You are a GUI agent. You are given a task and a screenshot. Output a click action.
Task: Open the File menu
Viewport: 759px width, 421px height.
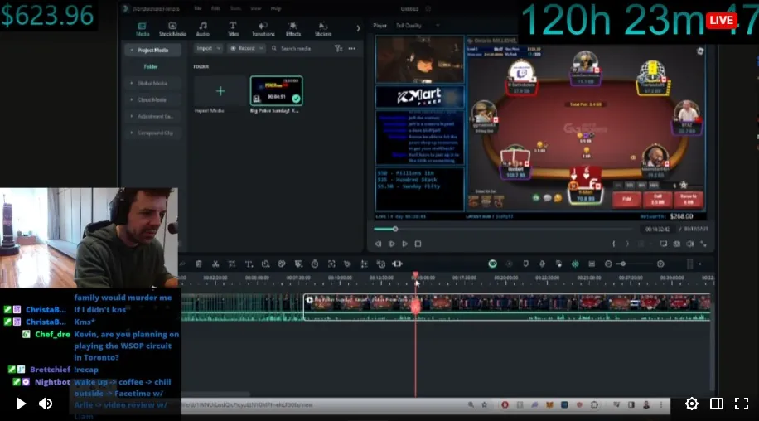pos(197,8)
